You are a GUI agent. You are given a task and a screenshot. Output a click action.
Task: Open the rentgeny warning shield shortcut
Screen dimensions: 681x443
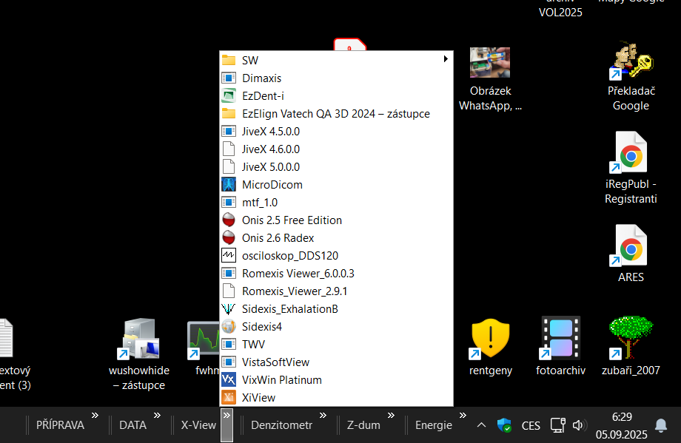490,347
